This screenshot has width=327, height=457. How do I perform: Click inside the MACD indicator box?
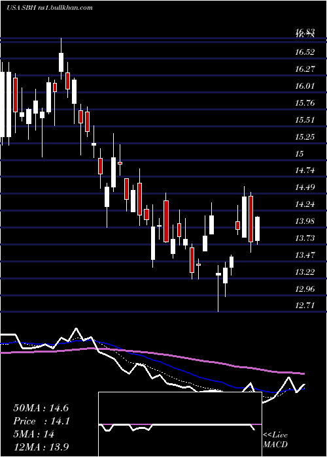180,424
